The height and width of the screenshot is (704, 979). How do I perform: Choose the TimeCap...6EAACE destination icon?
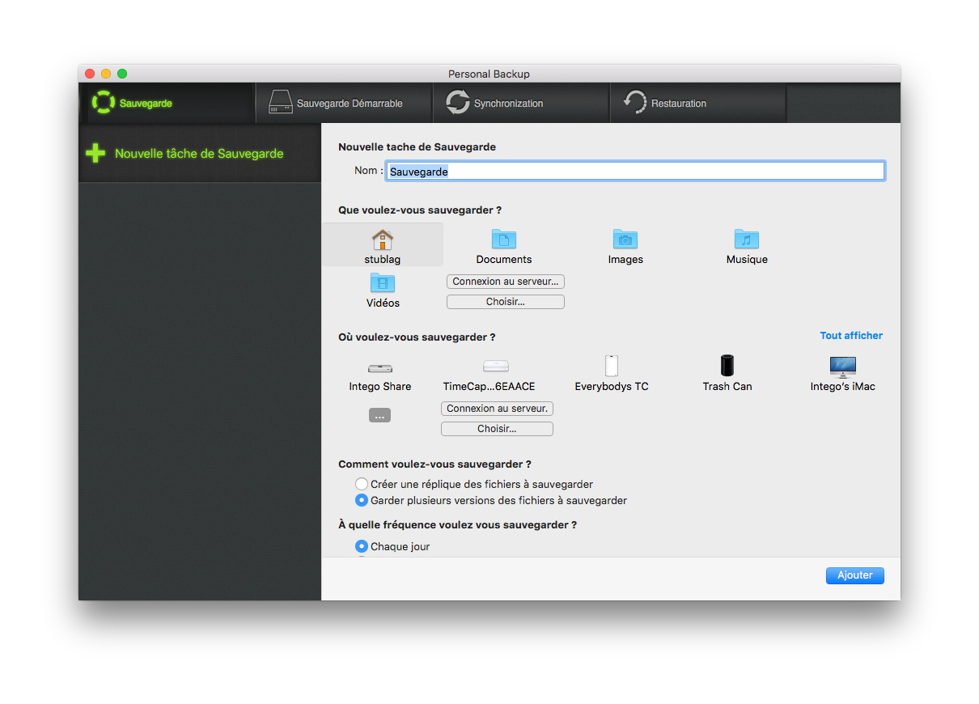point(496,366)
